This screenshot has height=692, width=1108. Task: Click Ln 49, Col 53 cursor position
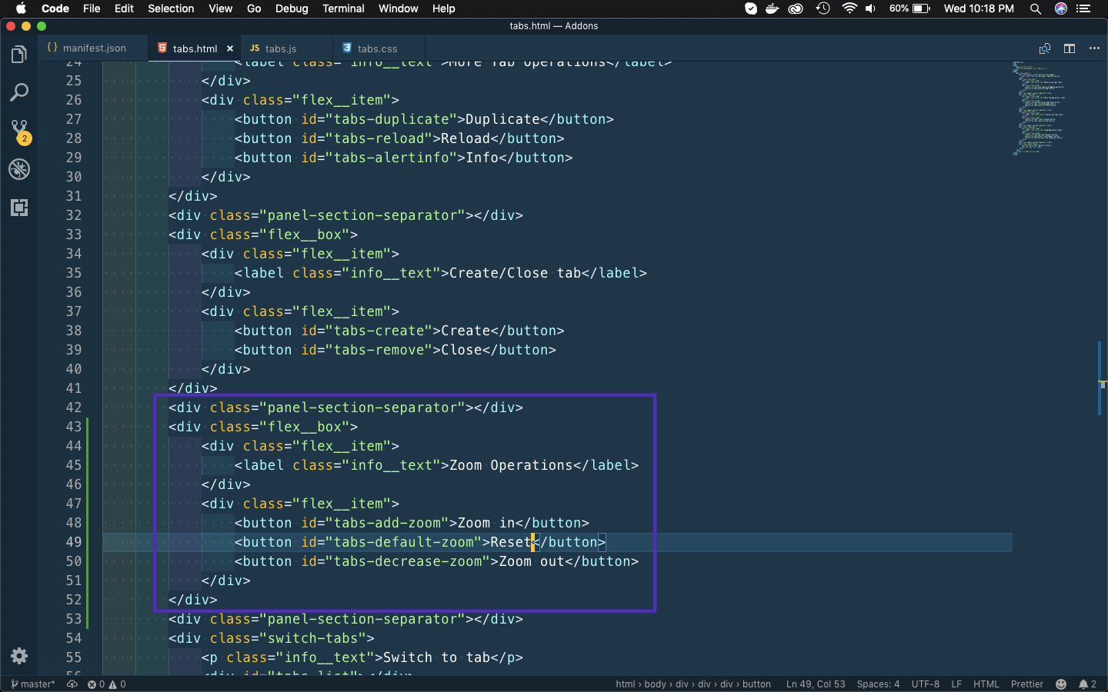pos(816,684)
